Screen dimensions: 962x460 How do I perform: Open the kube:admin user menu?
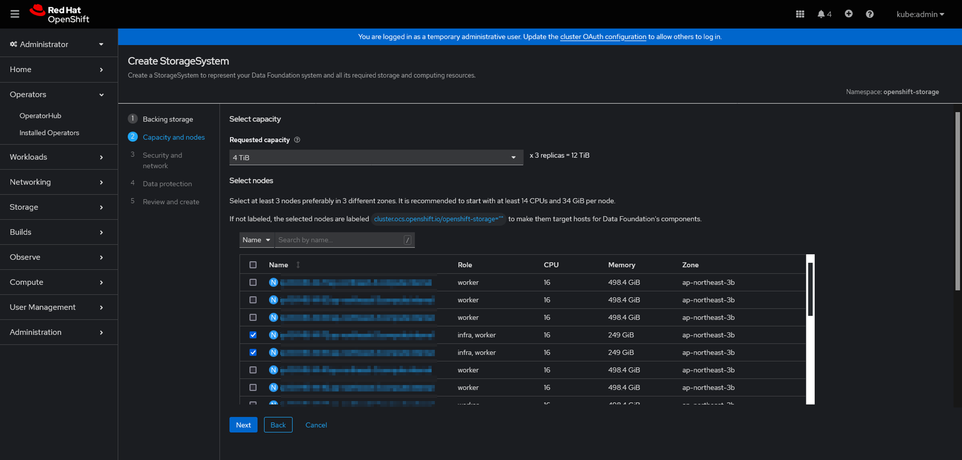pyautogui.click(x=920, y=14)
